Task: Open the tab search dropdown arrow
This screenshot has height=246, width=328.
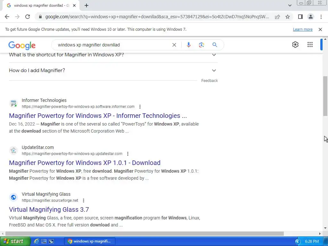Action: pyautogui.click(x=290, y=5)
